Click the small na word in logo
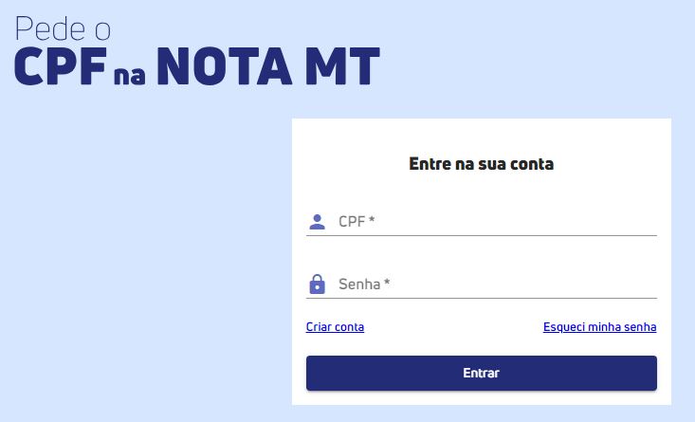695x422 pixels. pyautogui.click(x=130, y=75)
